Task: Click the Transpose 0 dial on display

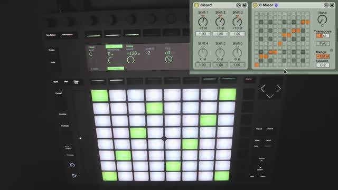Action: [x=110, y=60]
